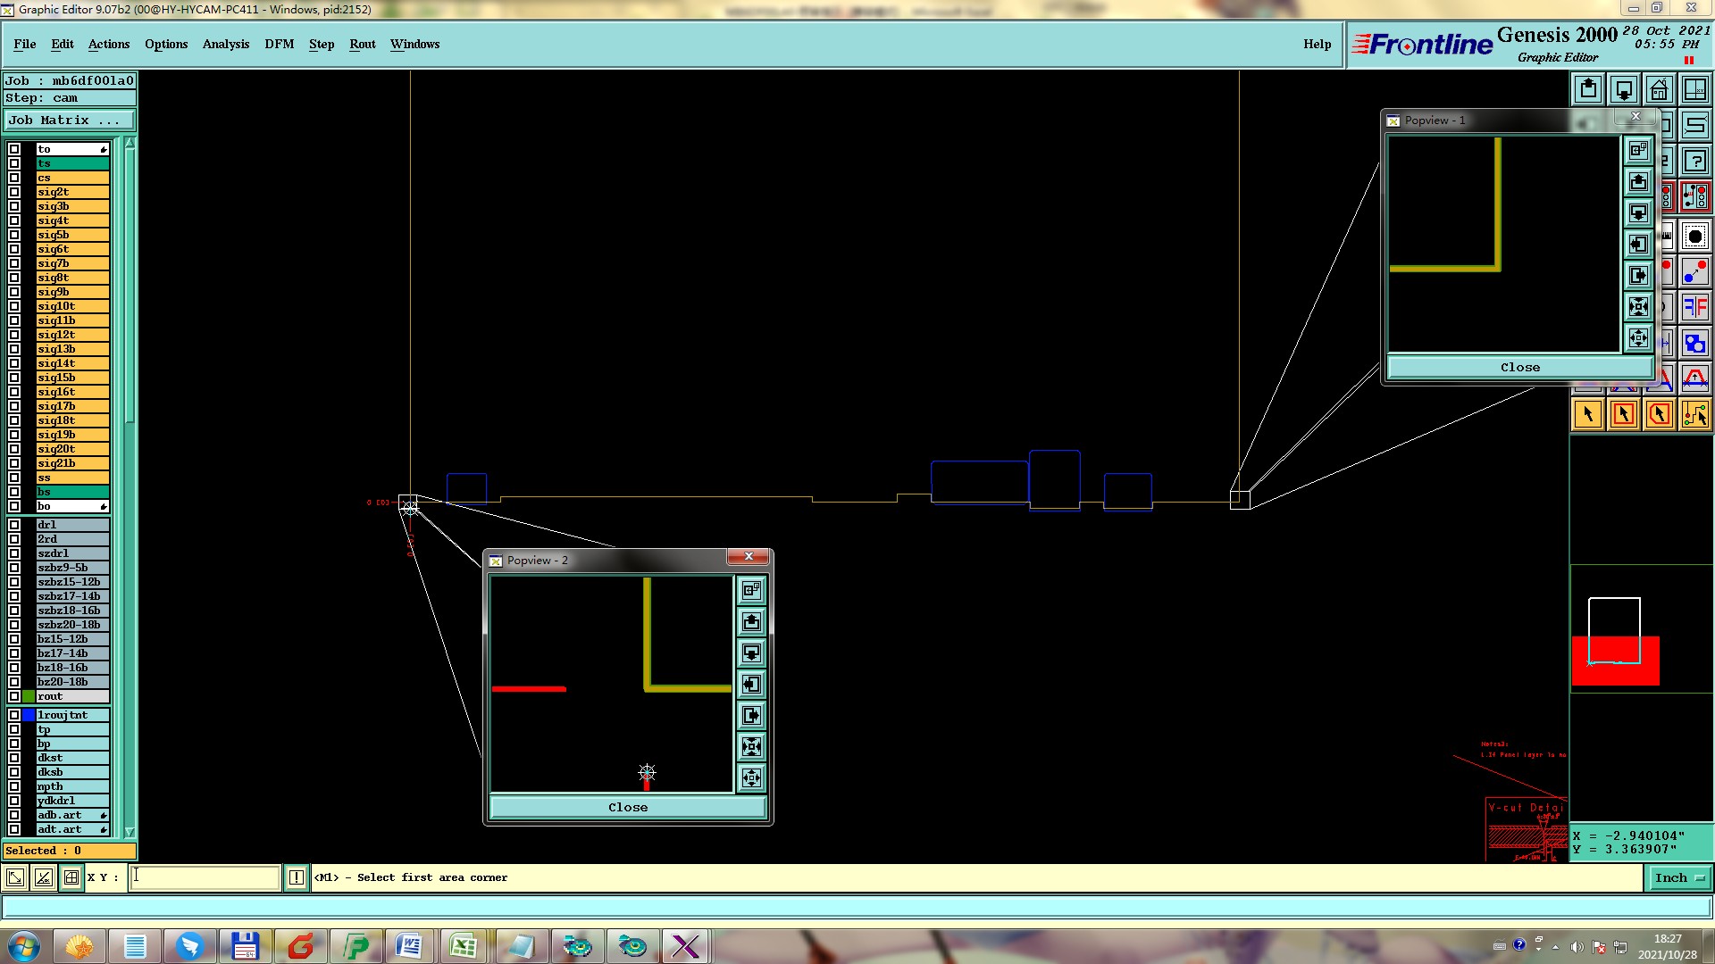The image size is (1715, 964).
Task: Click the home view icon
Action: [x=1659, y=89]
